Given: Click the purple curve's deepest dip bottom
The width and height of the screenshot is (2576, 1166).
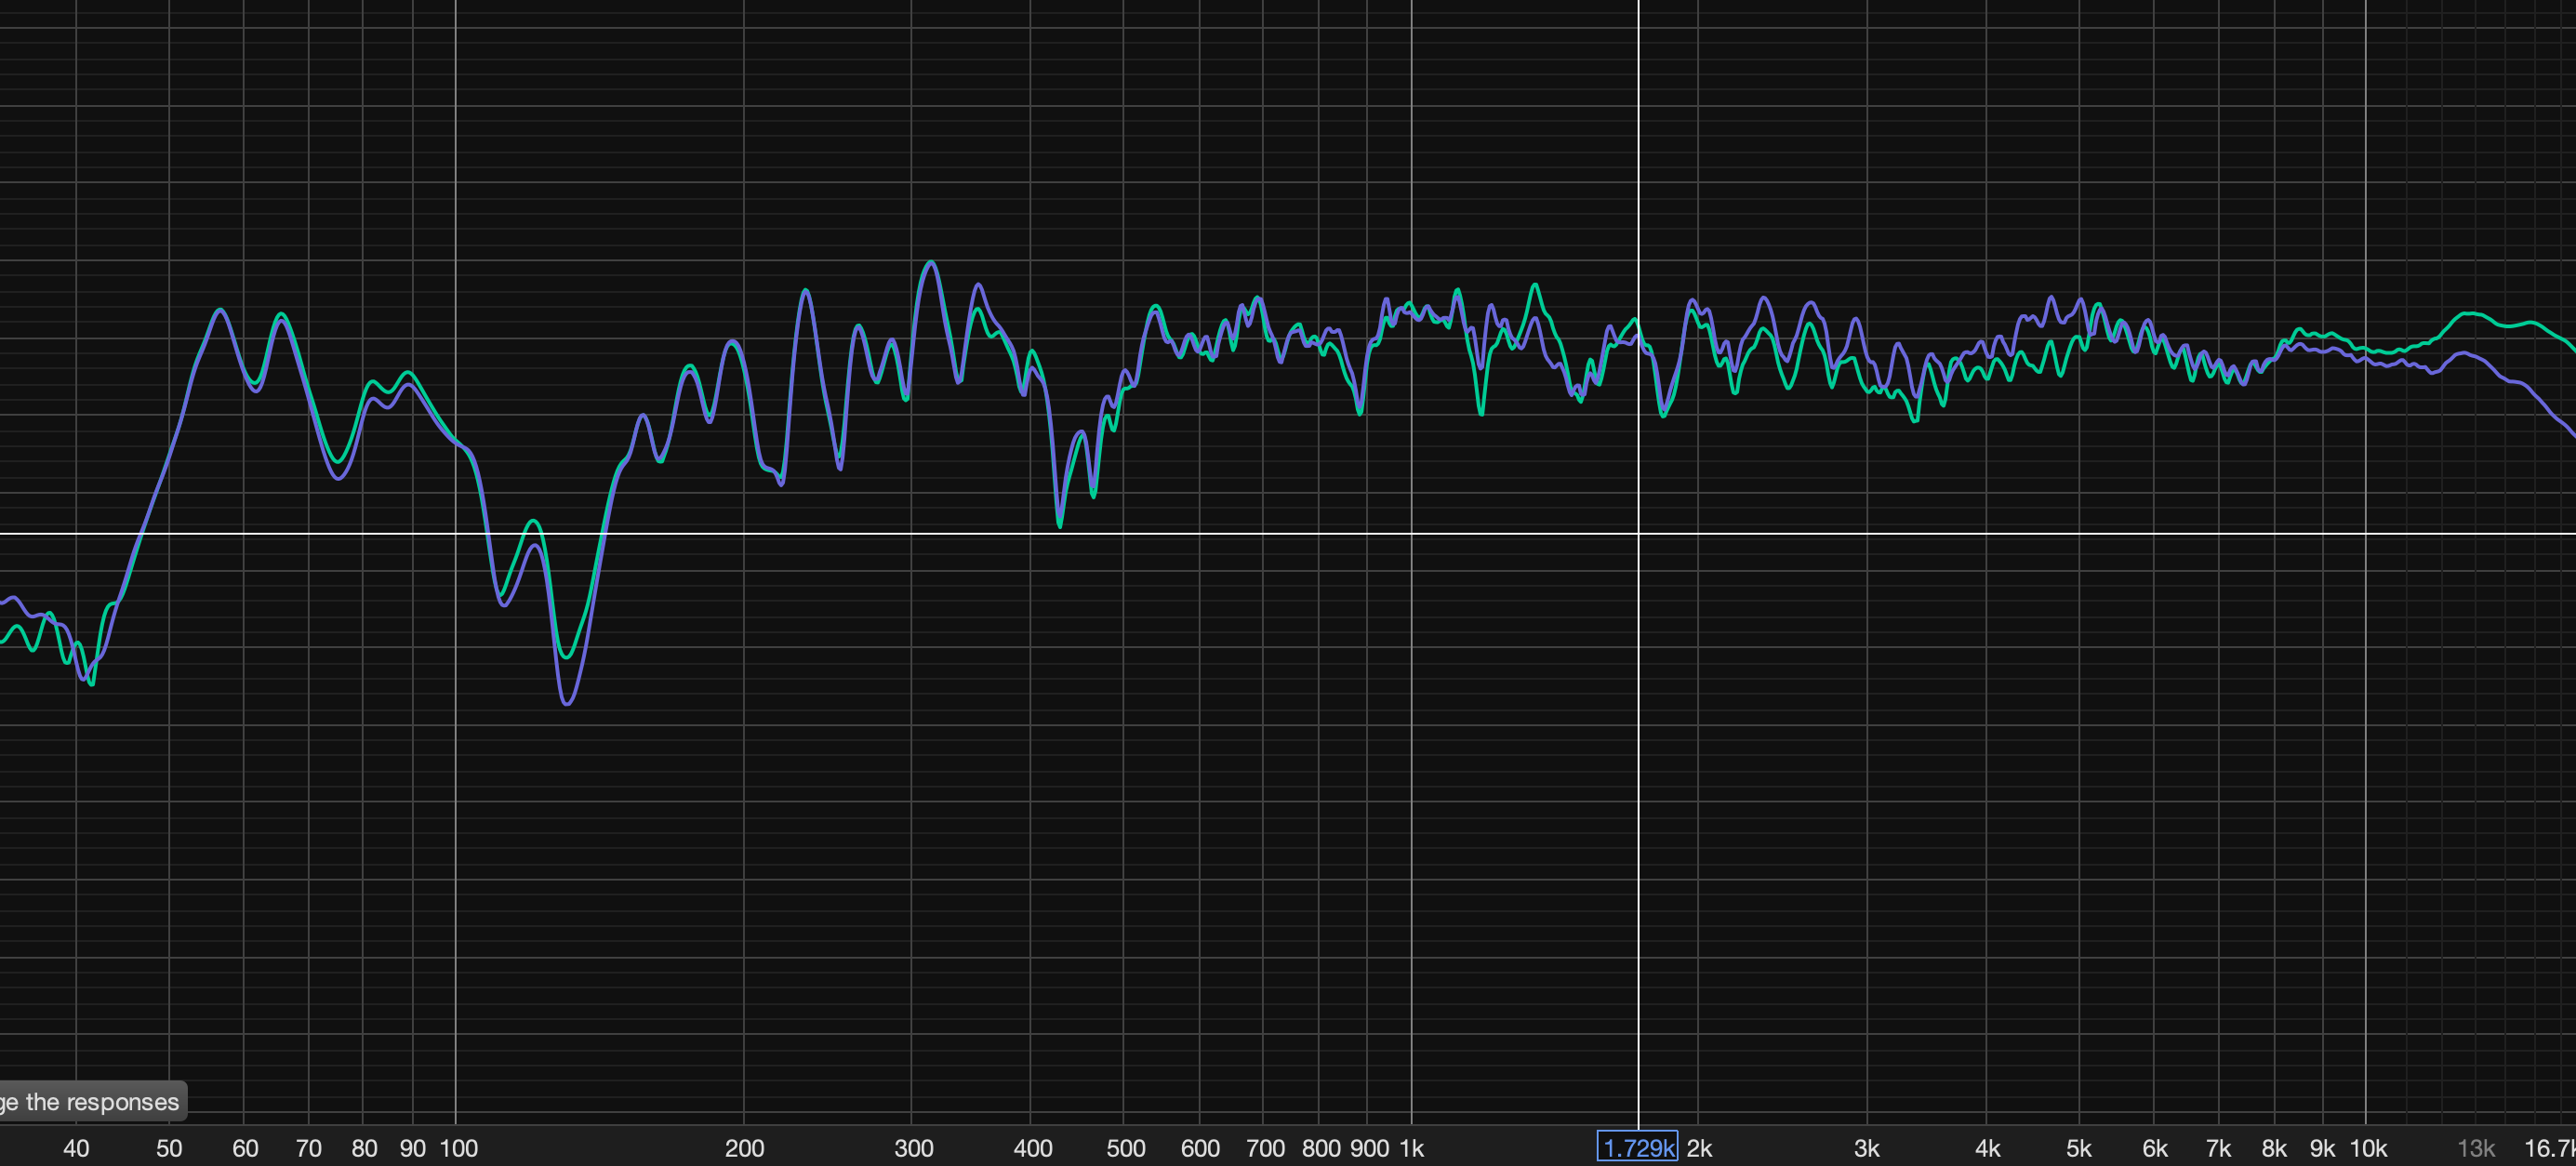Looking at the screenshot, I should (567, 704).
